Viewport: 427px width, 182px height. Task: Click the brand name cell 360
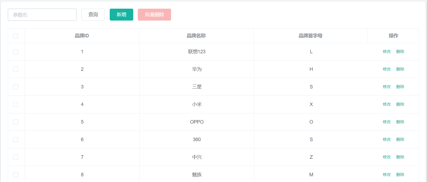[197, 140]
